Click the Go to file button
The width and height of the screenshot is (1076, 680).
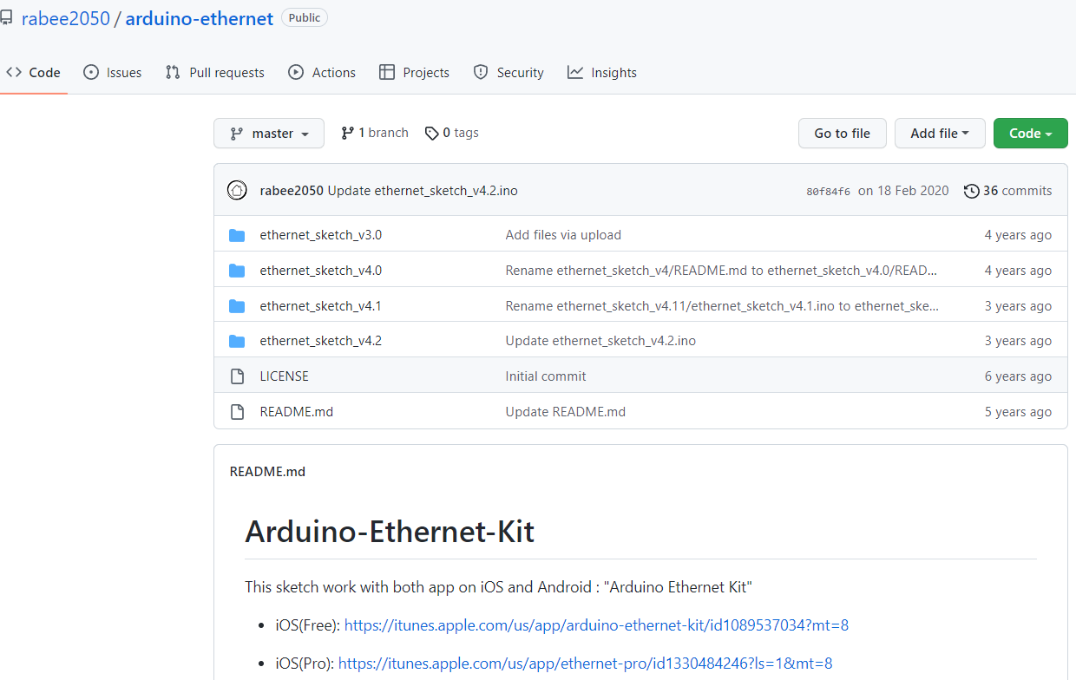[x=842, y=133]
